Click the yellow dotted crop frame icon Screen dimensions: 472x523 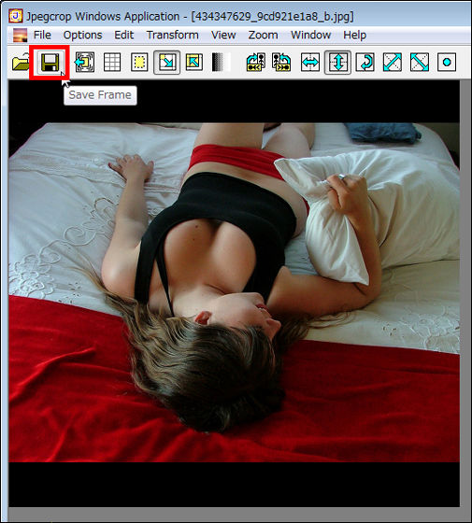pos(139,63)
